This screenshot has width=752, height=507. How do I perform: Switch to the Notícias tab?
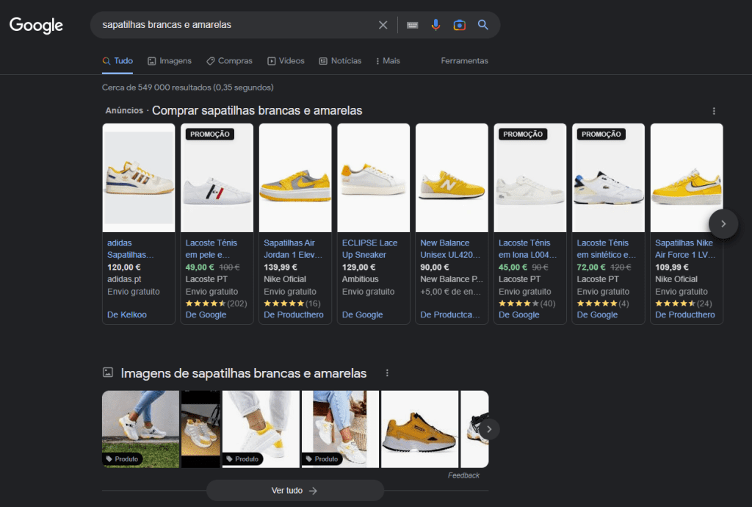tap(341, 61)
